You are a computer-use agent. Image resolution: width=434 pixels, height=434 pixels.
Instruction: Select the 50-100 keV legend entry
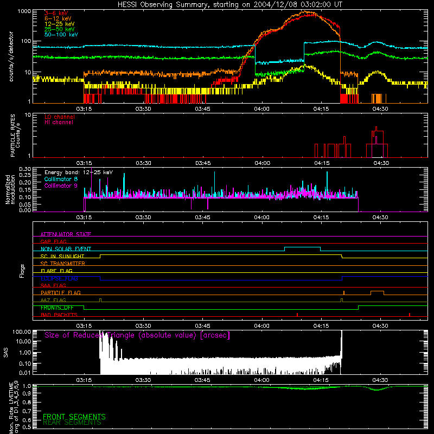pos(61,35)
